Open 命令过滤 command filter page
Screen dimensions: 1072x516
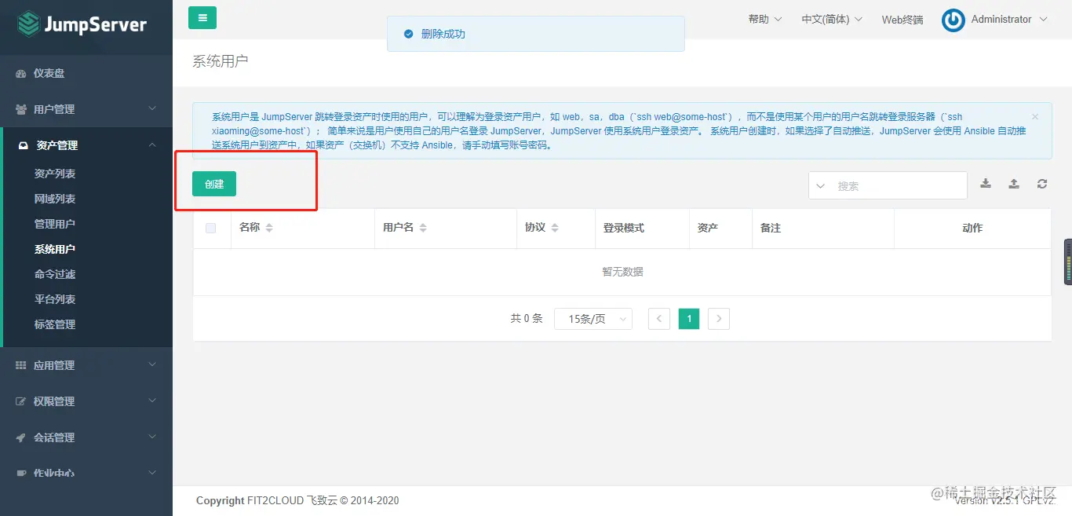pyautogui.click(x=55, y=274)
